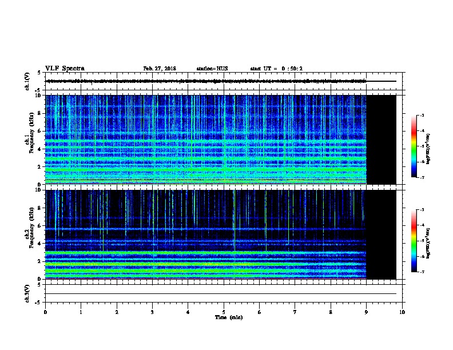Click the "station=HUS" label
This screenshot has height=350, width=453.
(212, 69)
